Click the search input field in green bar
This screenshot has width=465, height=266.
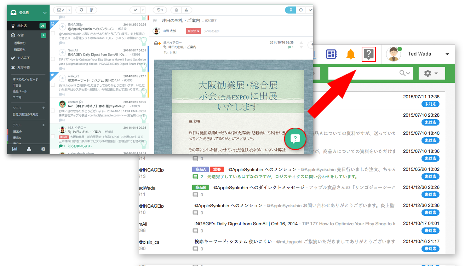coord(363,73)
